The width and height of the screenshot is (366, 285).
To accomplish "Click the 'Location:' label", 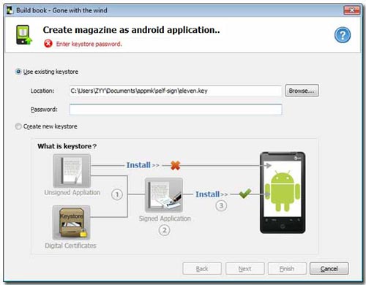I will [42, 91].
